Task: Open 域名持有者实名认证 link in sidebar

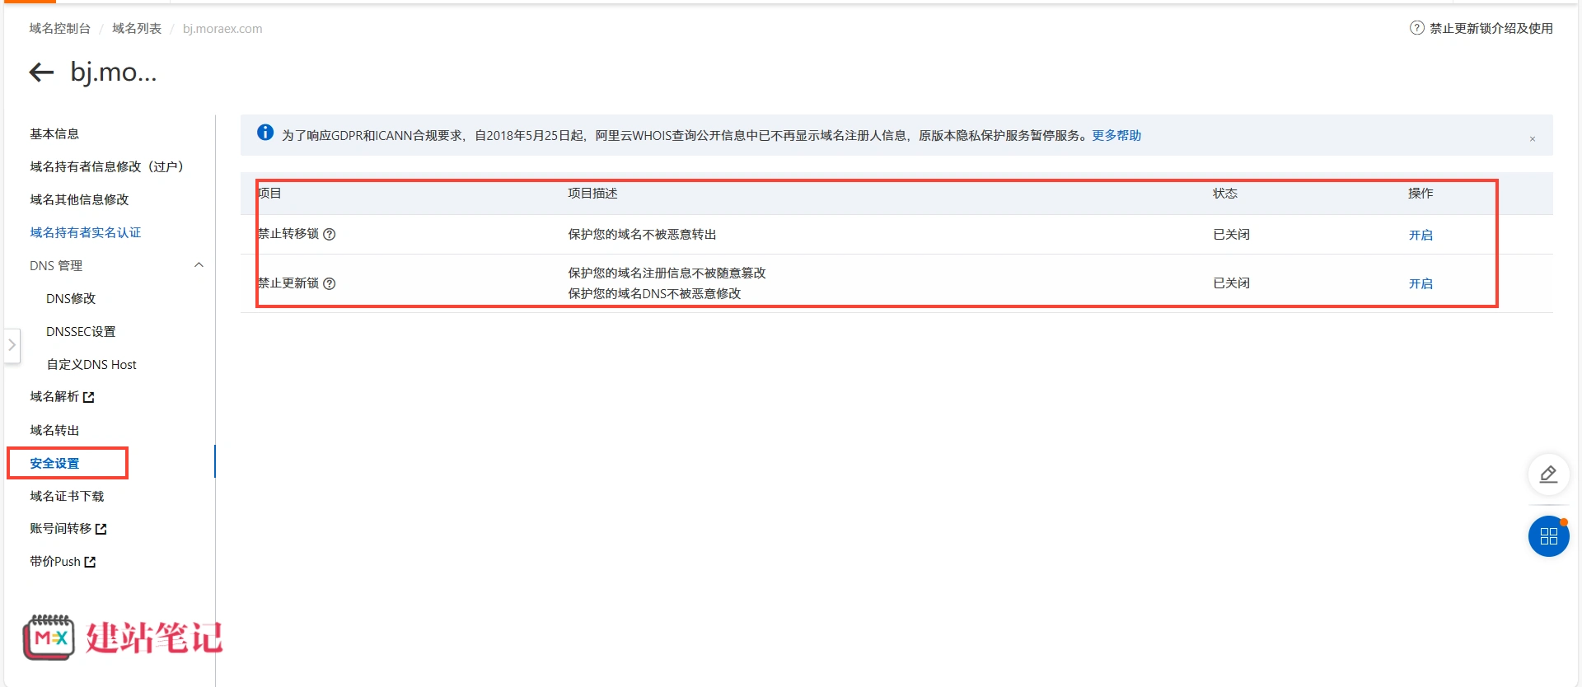Action: pos(86,232)
